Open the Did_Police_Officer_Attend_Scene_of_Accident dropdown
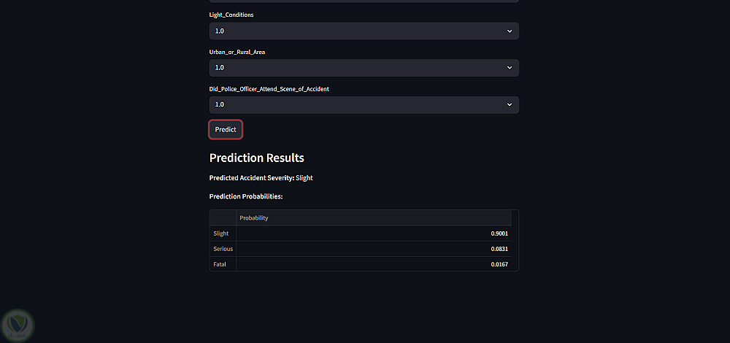Viewport: 730px width, 343px height. [364, 105]
